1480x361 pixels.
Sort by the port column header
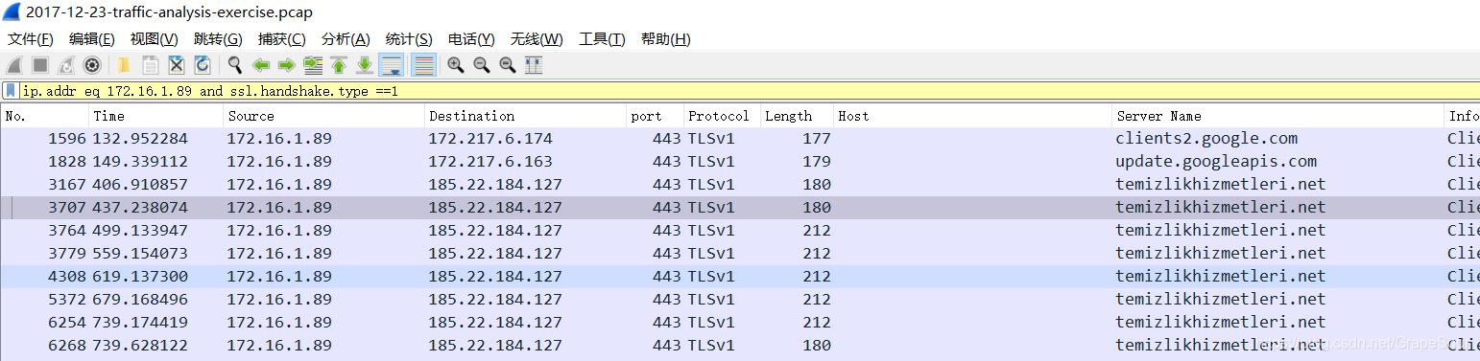[655, 116]
